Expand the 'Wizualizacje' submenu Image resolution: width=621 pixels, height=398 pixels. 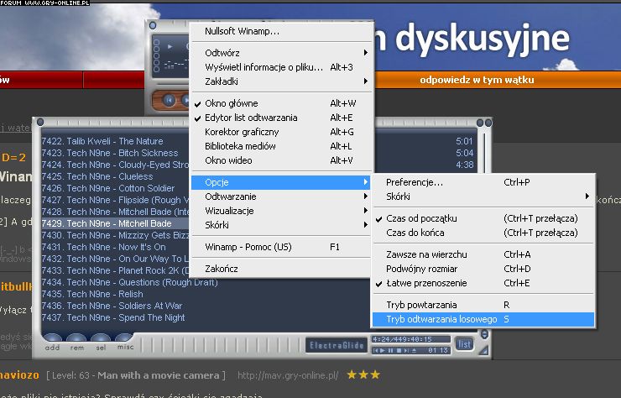click(x=282, y=211)
